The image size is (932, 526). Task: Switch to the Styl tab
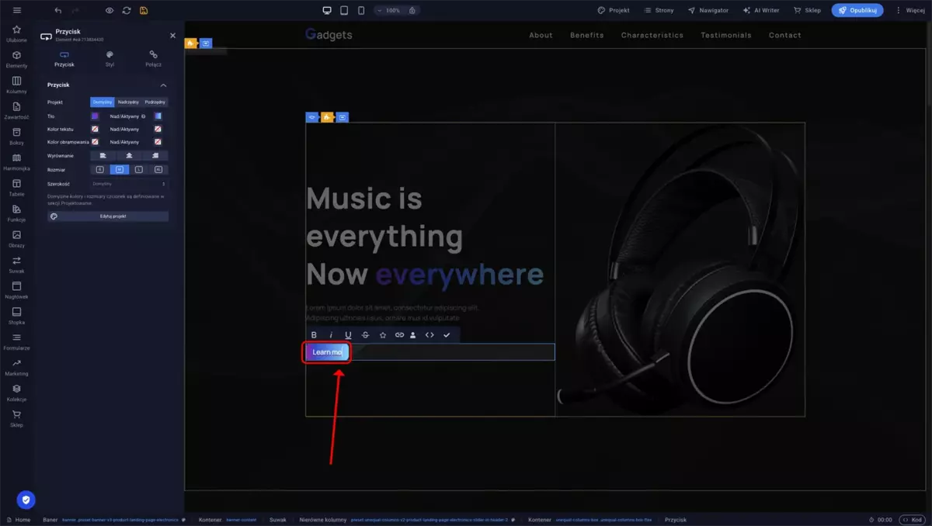coord(110,59)
